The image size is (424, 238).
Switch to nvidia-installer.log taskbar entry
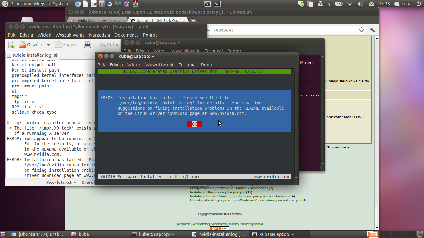click(219, 234)
